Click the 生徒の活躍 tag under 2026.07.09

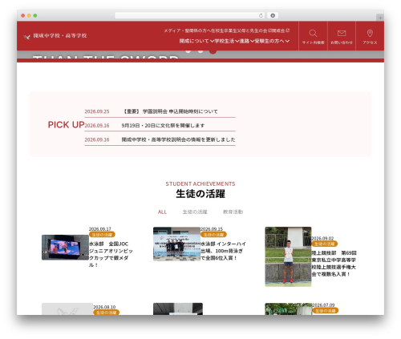(326, 310)
